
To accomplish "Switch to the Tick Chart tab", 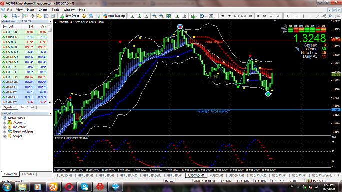I will pyautogui.click(x=27, y=107).
